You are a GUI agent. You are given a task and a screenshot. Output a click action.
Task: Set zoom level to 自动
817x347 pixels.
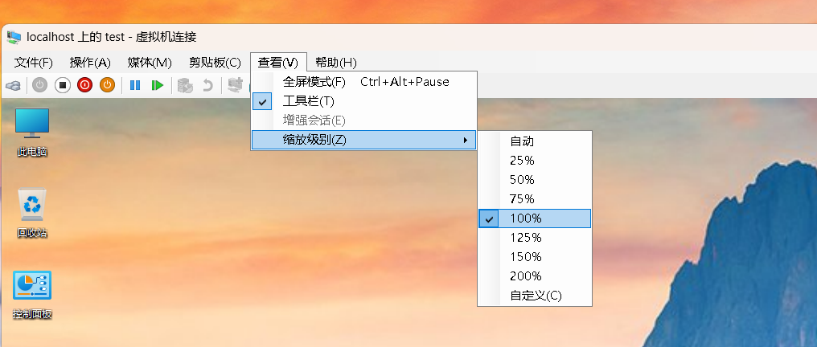[522, 141]
